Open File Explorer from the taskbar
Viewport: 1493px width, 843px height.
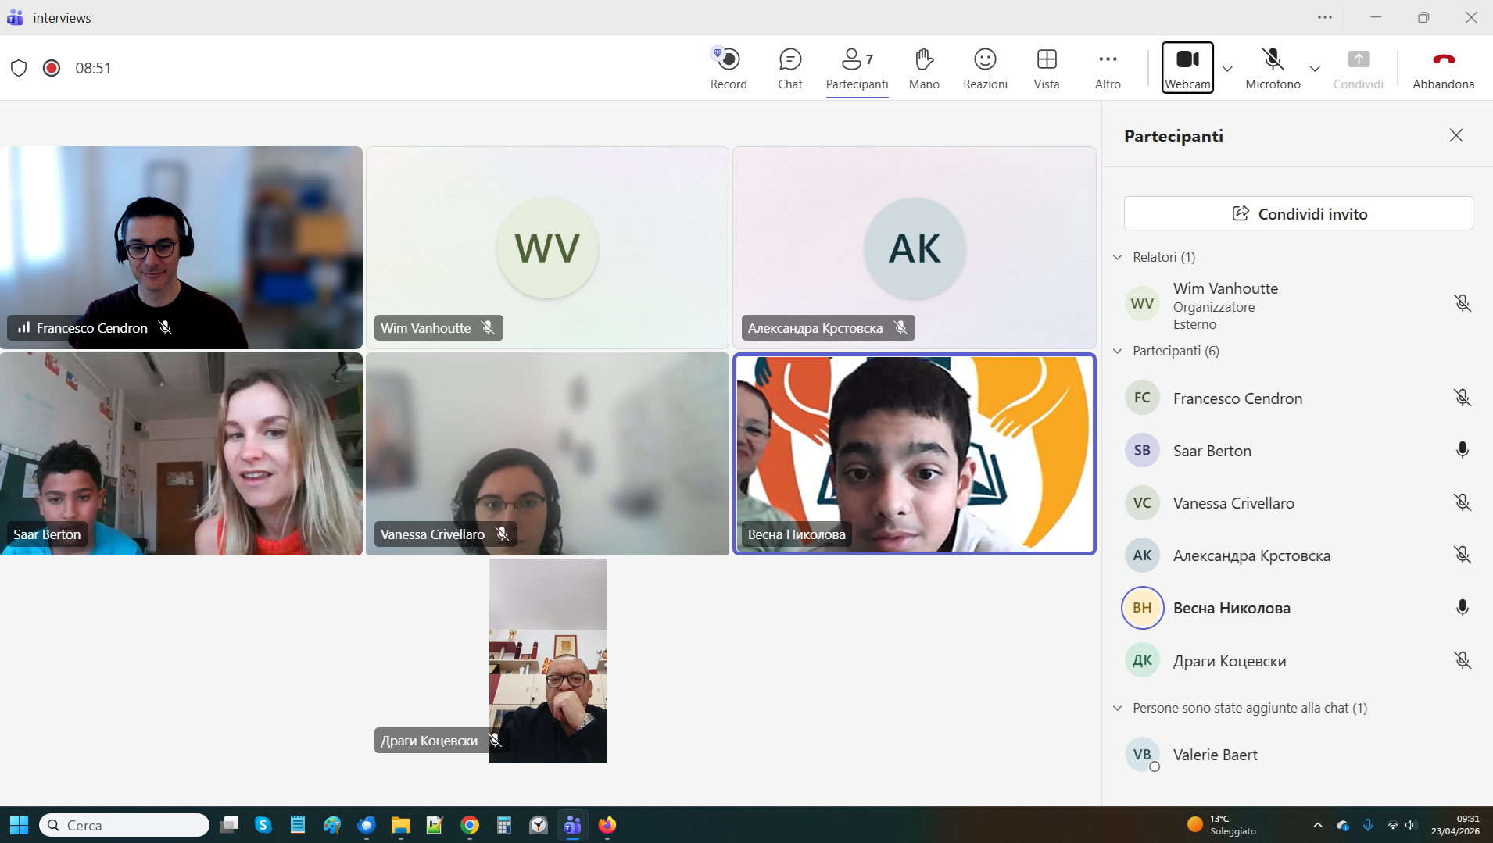point(401,825)
